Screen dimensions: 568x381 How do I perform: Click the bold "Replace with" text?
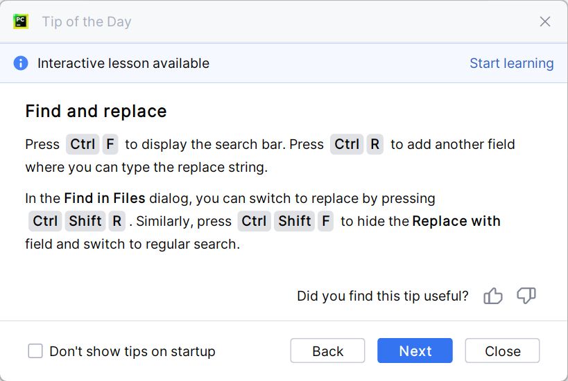tap(456, 221)
